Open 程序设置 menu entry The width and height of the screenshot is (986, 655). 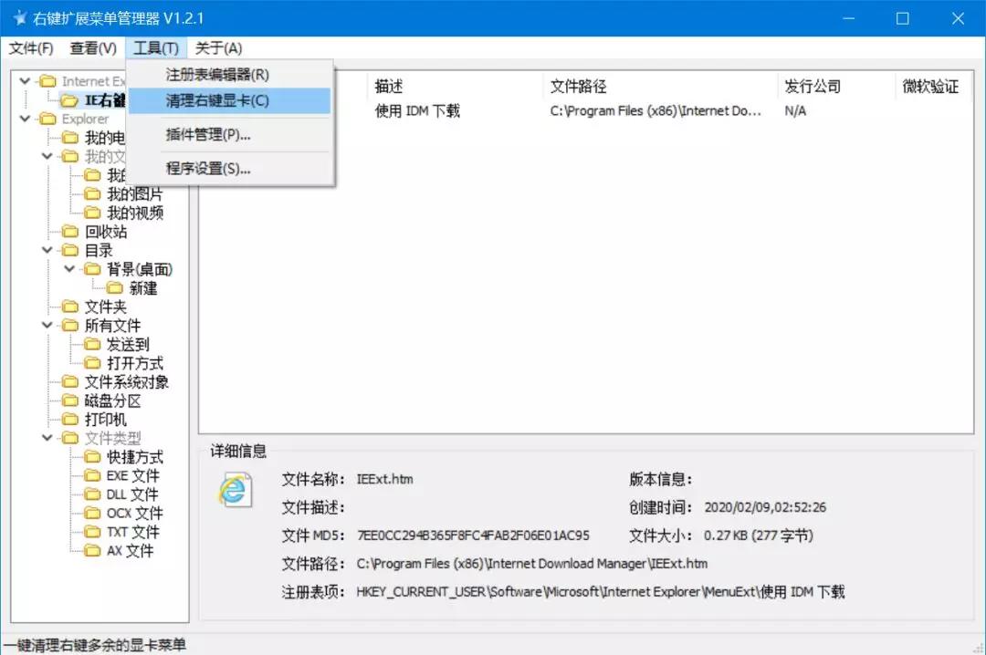pos(208,169)
